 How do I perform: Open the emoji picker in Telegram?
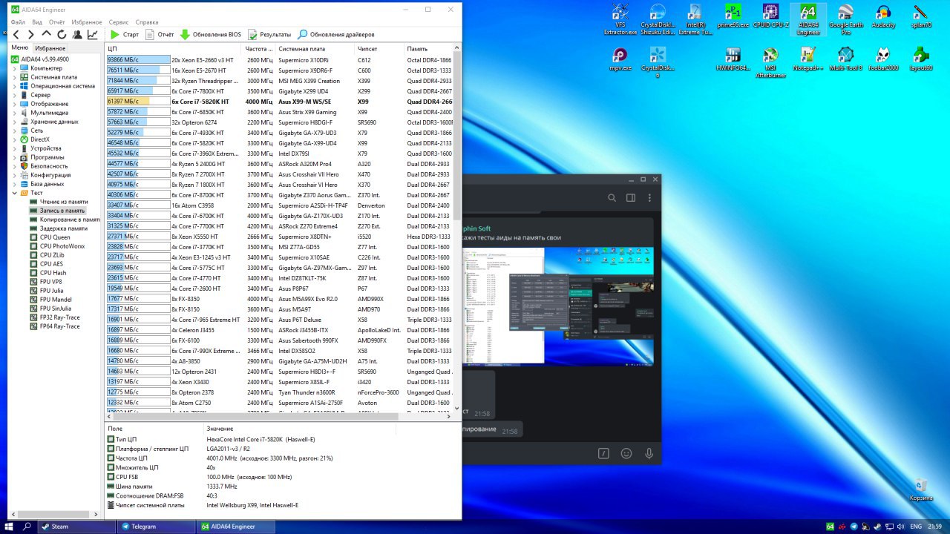(626, 453)
